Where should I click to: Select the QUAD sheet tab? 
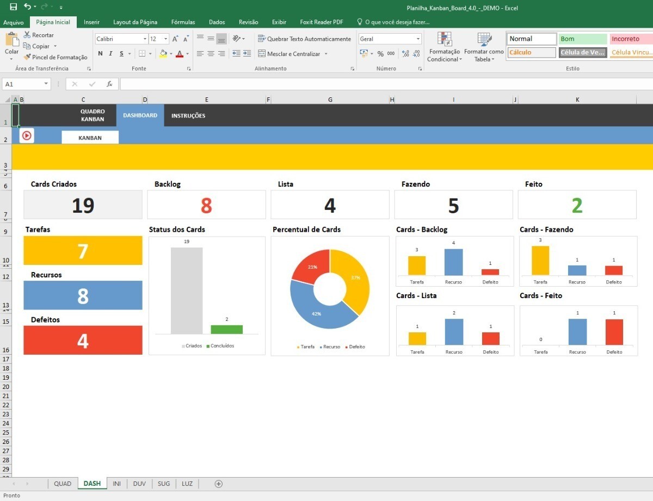pos(63,484)
